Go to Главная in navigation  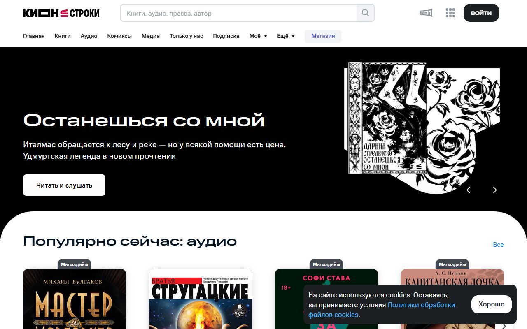pos(34,36)
